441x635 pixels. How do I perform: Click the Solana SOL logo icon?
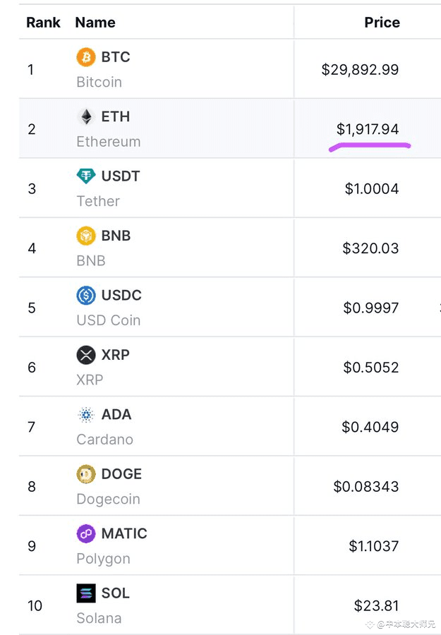85,593
